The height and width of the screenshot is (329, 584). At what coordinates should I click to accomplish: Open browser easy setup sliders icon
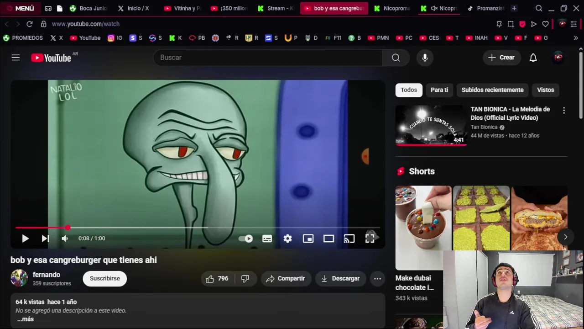pos(574,24)
